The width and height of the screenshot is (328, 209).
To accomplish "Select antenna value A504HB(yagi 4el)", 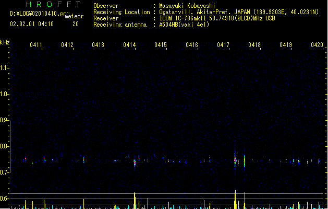I will point(184,25).
